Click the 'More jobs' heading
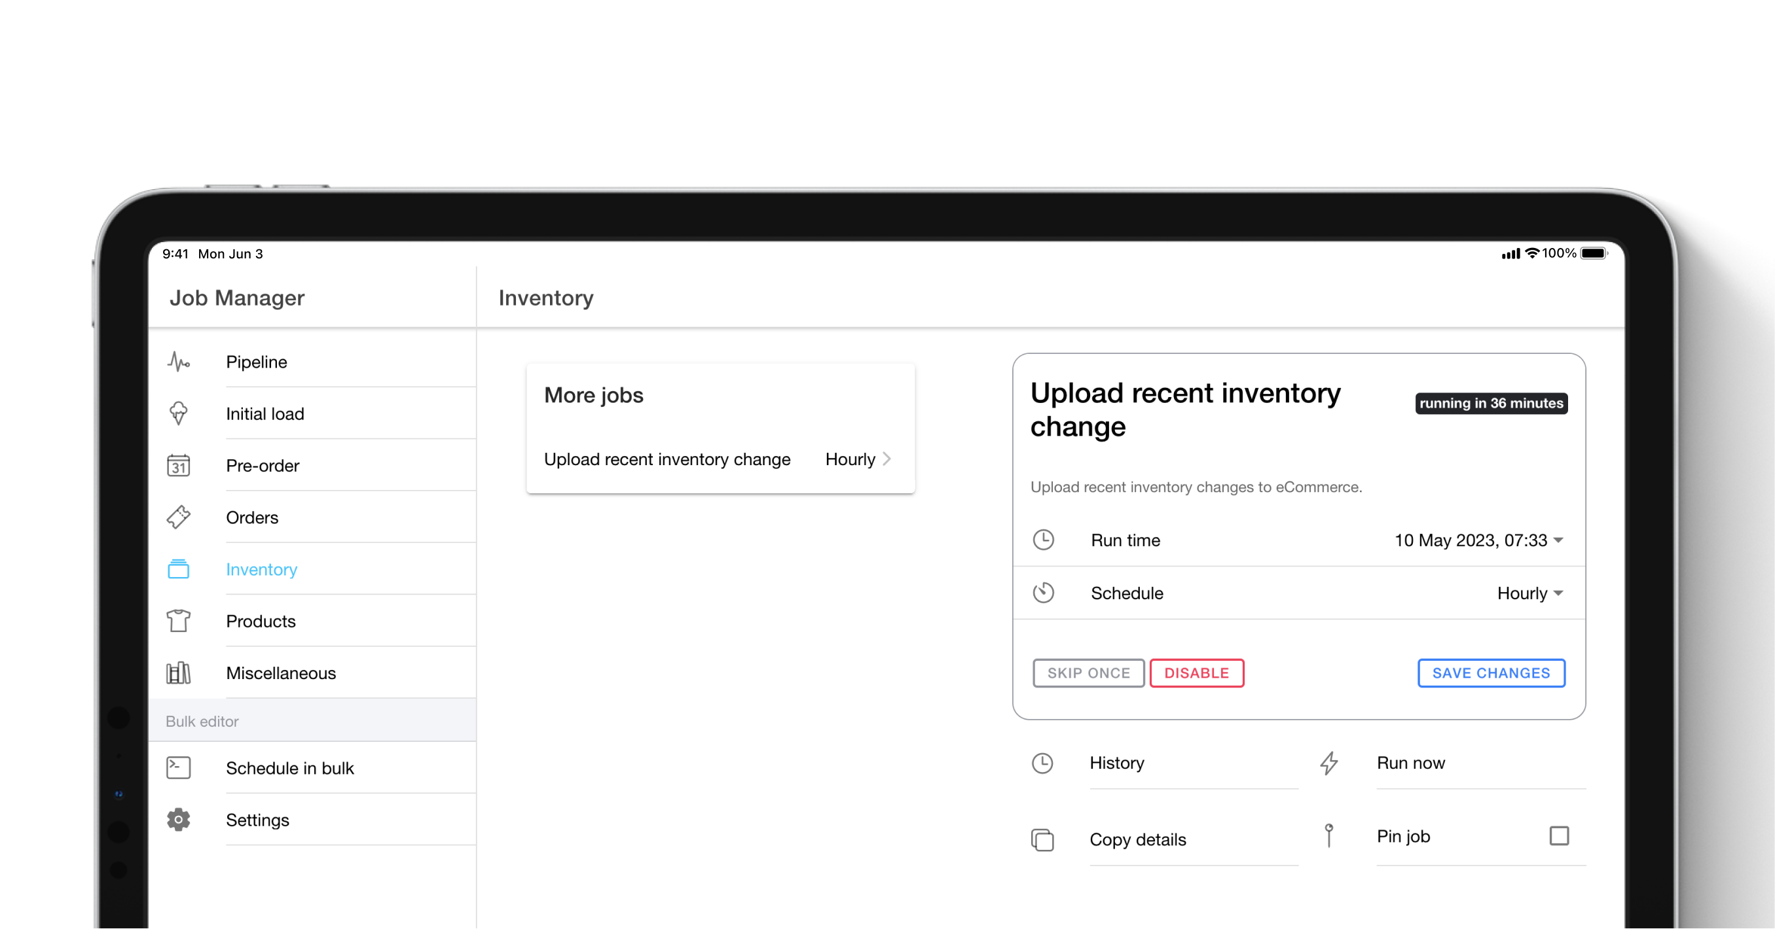The width and height of the screenshot is (1775, 929). [594, 395]
